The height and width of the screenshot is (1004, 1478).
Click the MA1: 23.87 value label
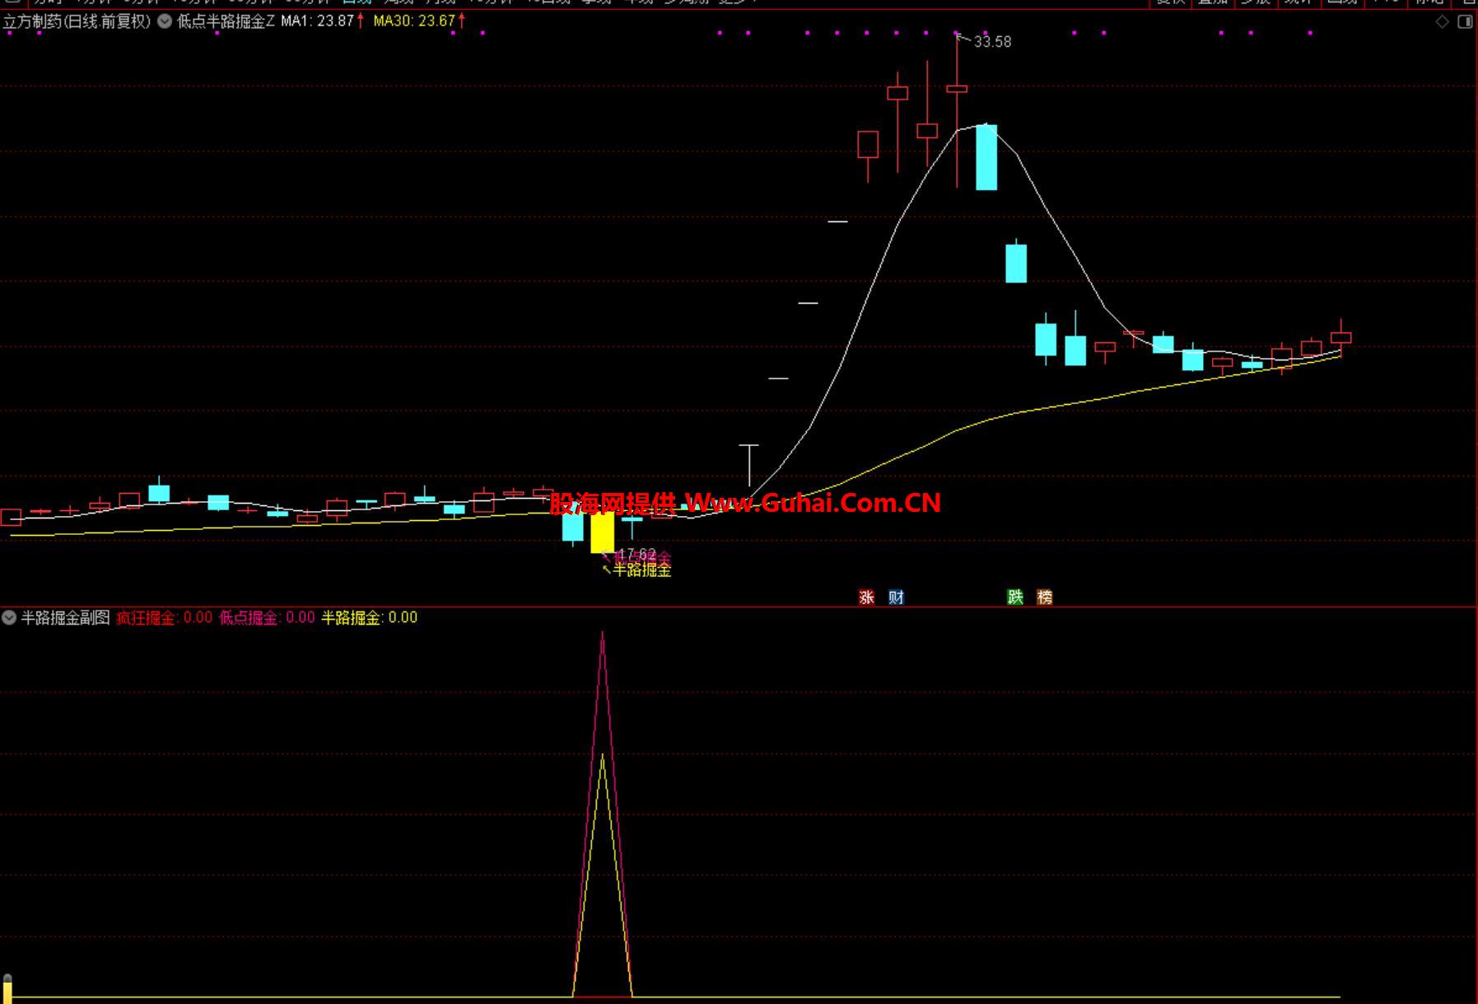(318, 21)
